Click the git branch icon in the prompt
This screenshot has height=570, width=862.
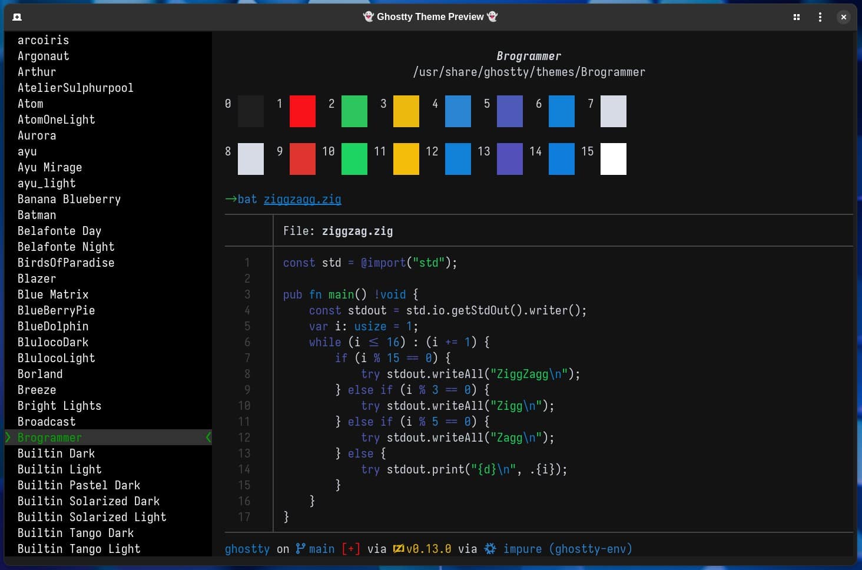tap(301, 549)
